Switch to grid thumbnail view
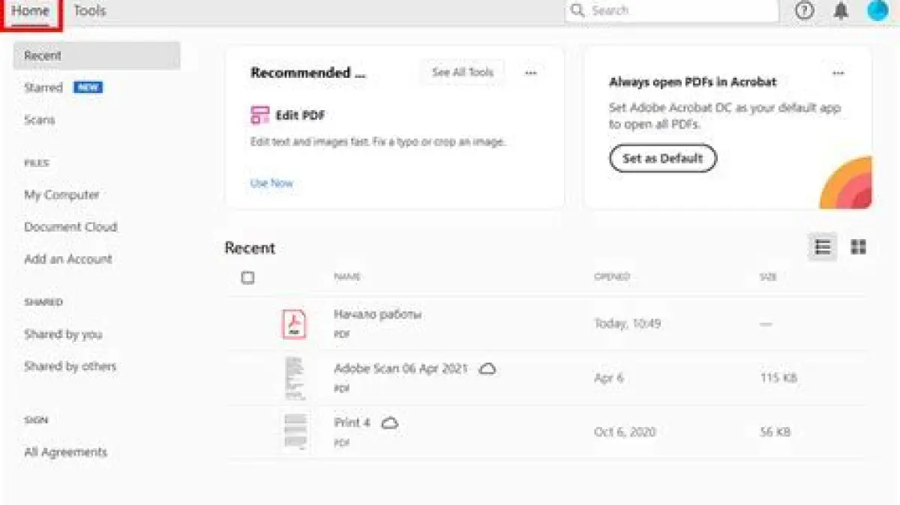This screenshot has width=900, height=505. coord(859,247)
